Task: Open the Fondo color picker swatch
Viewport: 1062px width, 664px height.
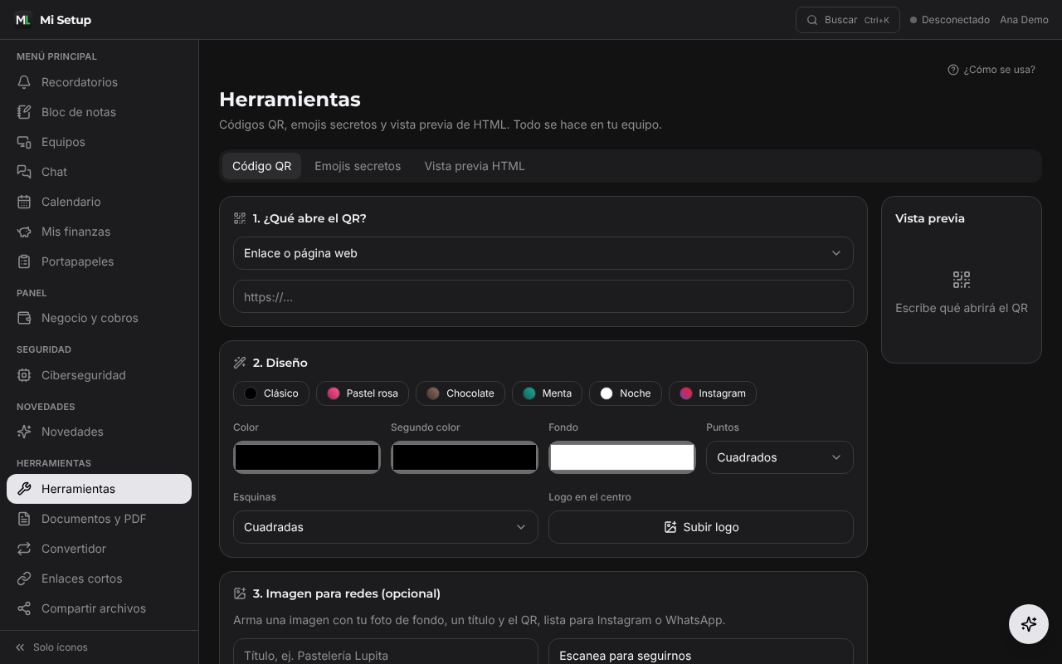Action: [x=622, y=457]
